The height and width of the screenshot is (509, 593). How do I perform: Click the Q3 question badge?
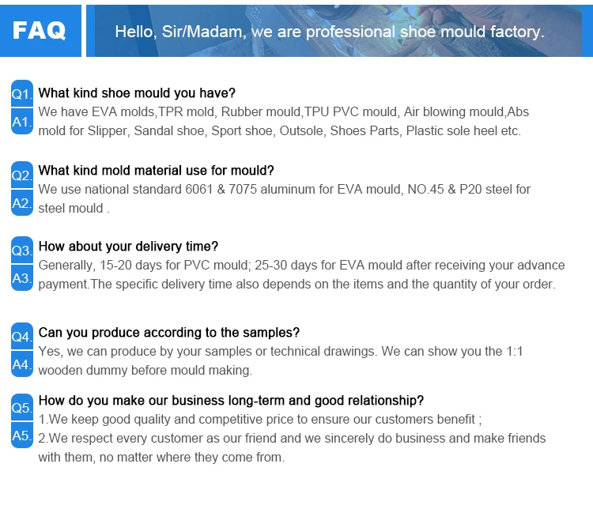tap(22, 250)
